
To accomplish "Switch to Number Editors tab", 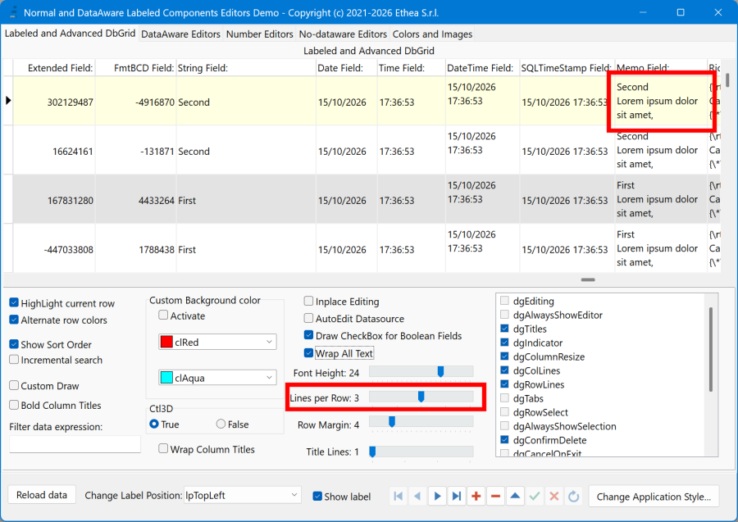I will click(x=260, y=34).
